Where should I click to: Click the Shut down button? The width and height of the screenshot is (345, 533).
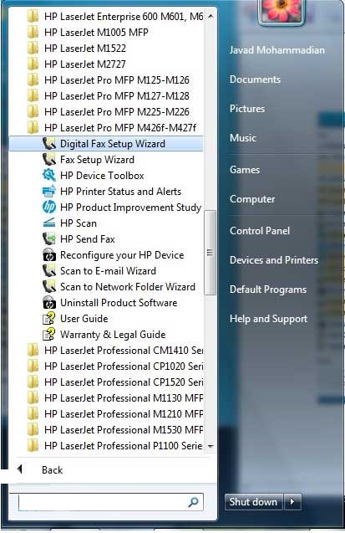(254, 501)
